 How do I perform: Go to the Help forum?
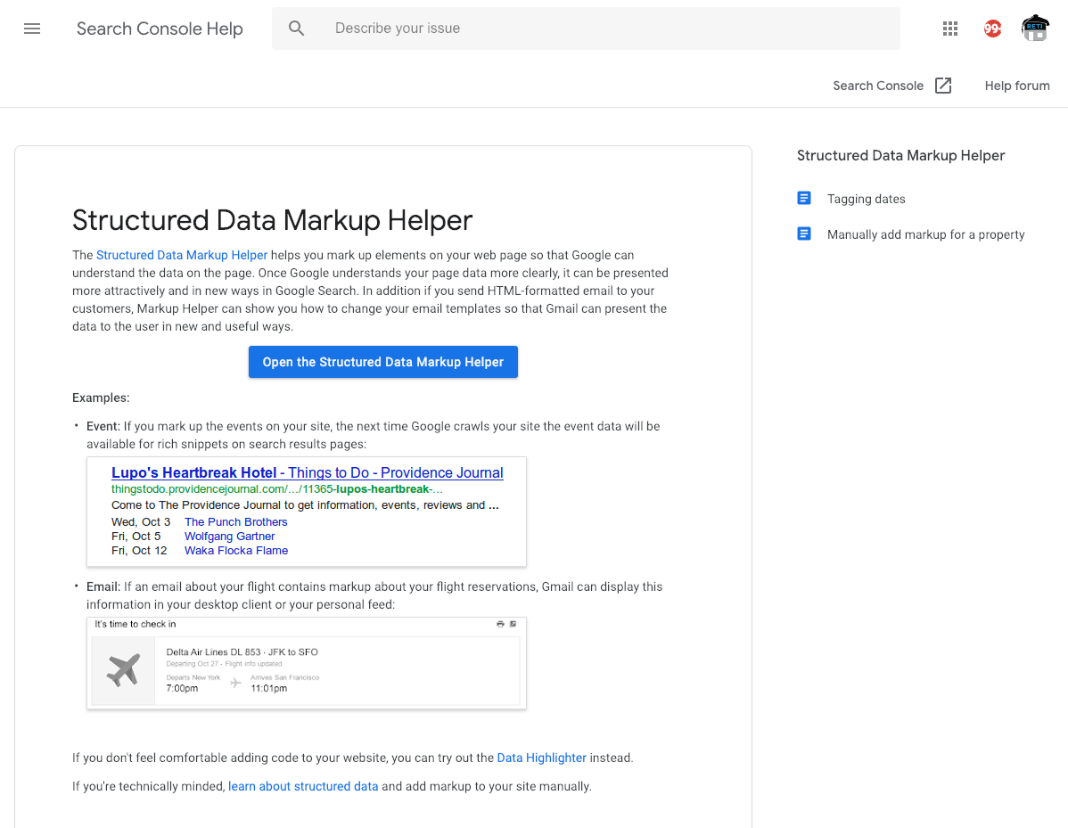coord(1016,86)
